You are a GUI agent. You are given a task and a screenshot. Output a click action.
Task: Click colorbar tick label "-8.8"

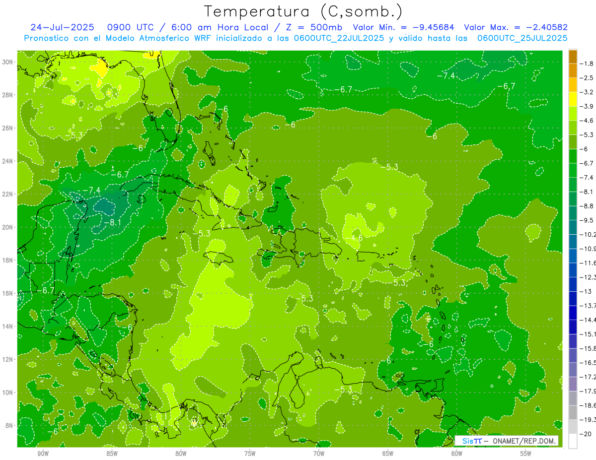(587, 206)
